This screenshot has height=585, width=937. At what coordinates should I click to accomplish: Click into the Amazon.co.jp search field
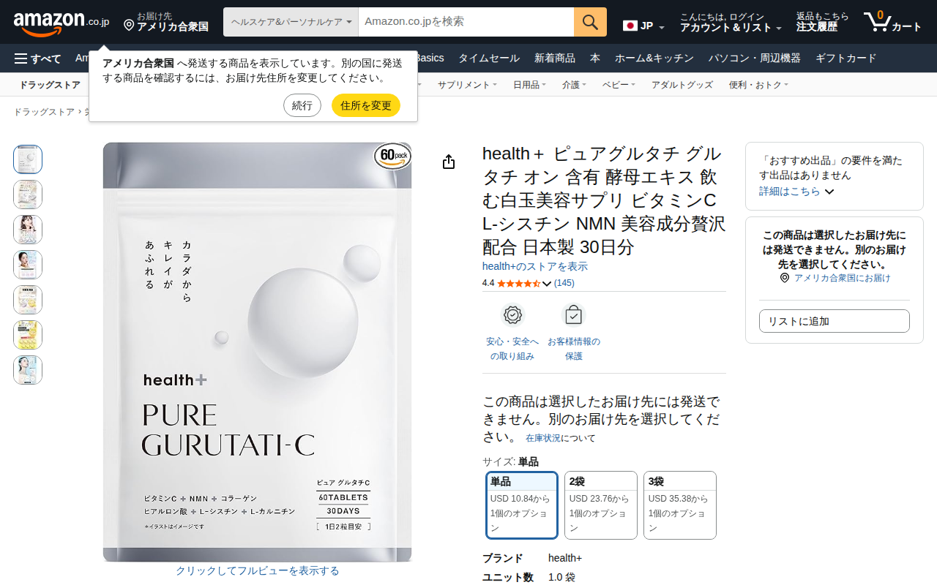point(466,22)
